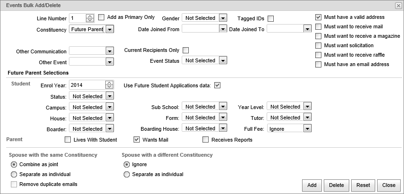Image resolution: width=404 pixels, height=194 pixels.
Task: Tick the Tagged IDs checkbox
Action: (x=270, y=18)
